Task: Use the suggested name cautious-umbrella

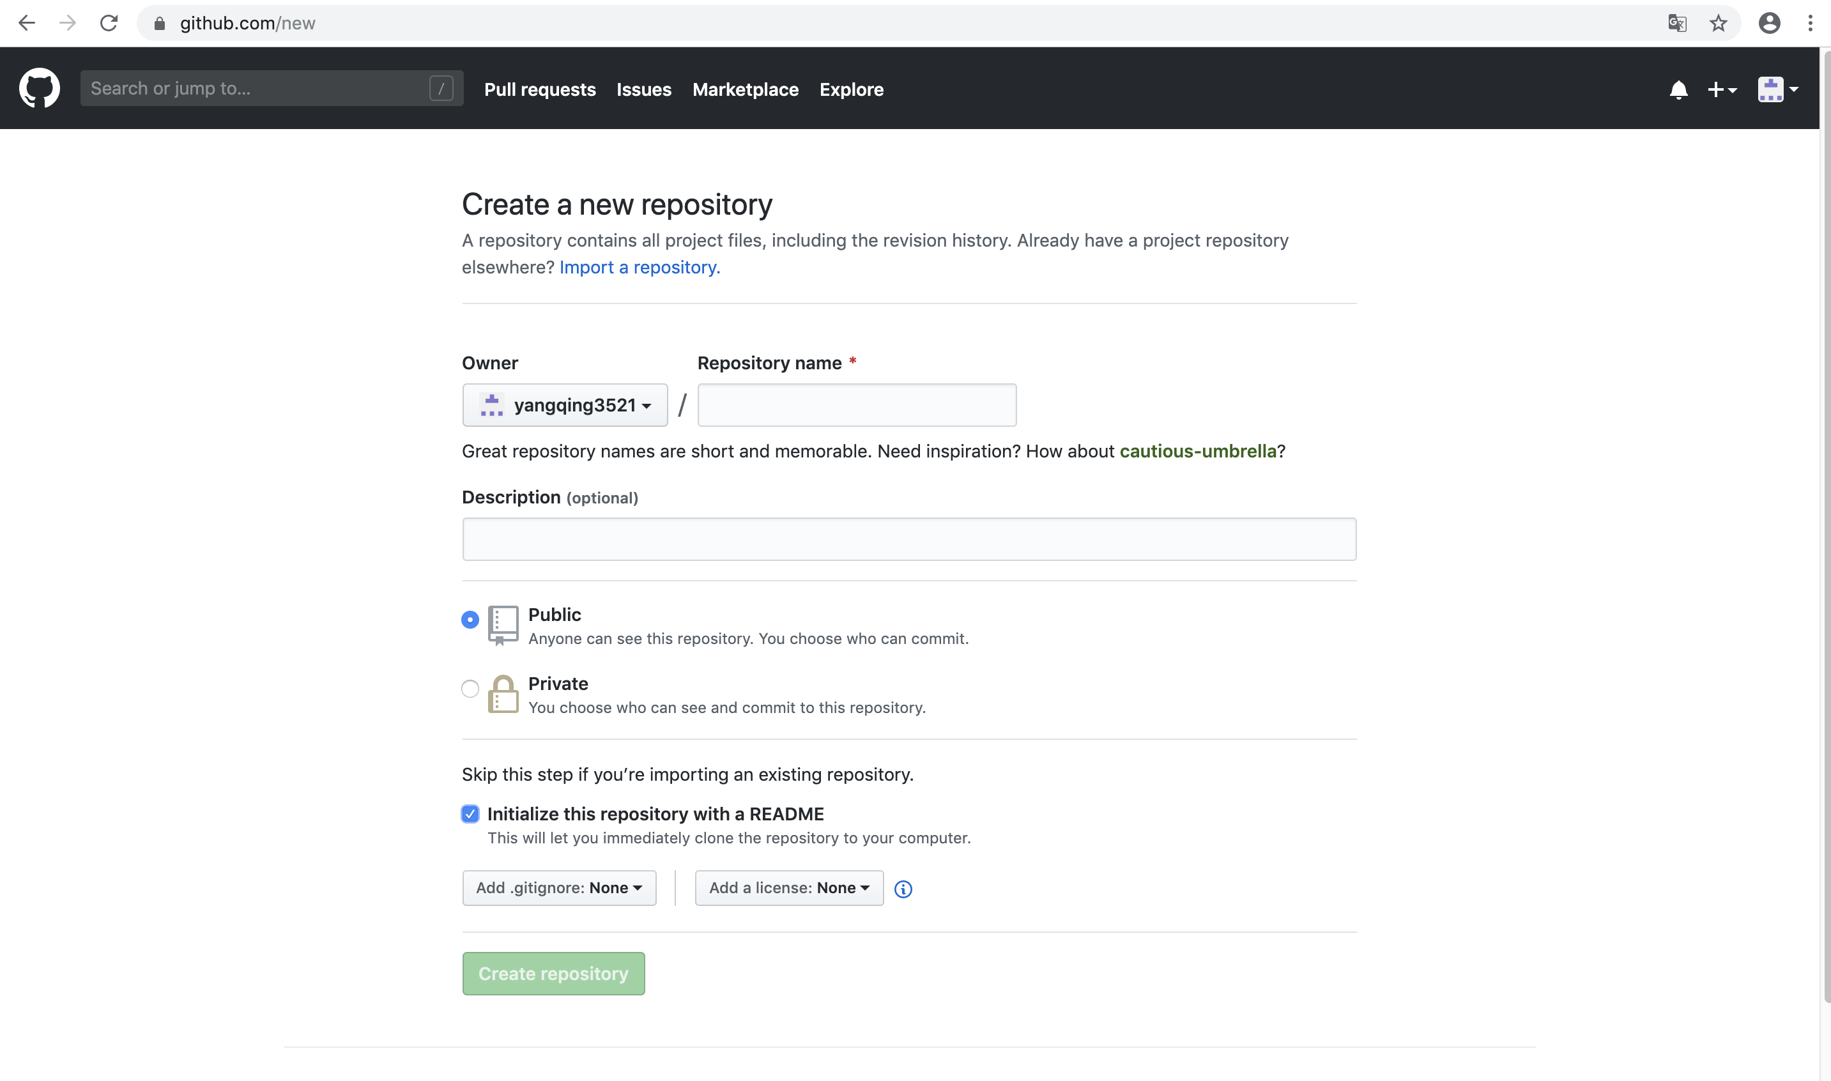Action: [x=1197, y=451]
